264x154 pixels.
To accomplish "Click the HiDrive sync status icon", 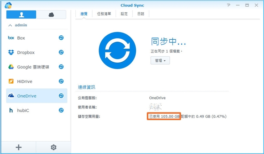I will click(61, 82).
